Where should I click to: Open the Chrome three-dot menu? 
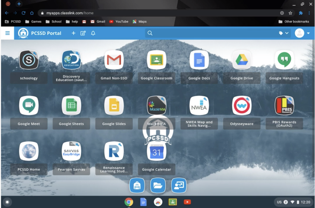309,13
